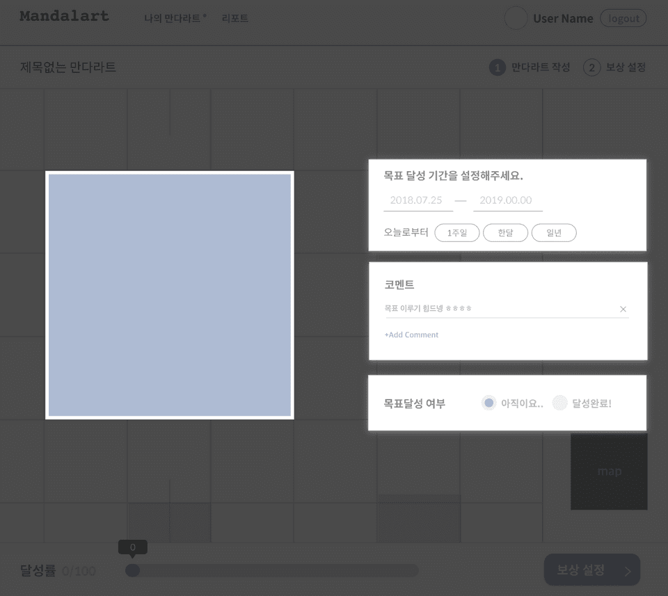Click the step 2 circle icon
668x596 pixels.
[x=591, y=67]
